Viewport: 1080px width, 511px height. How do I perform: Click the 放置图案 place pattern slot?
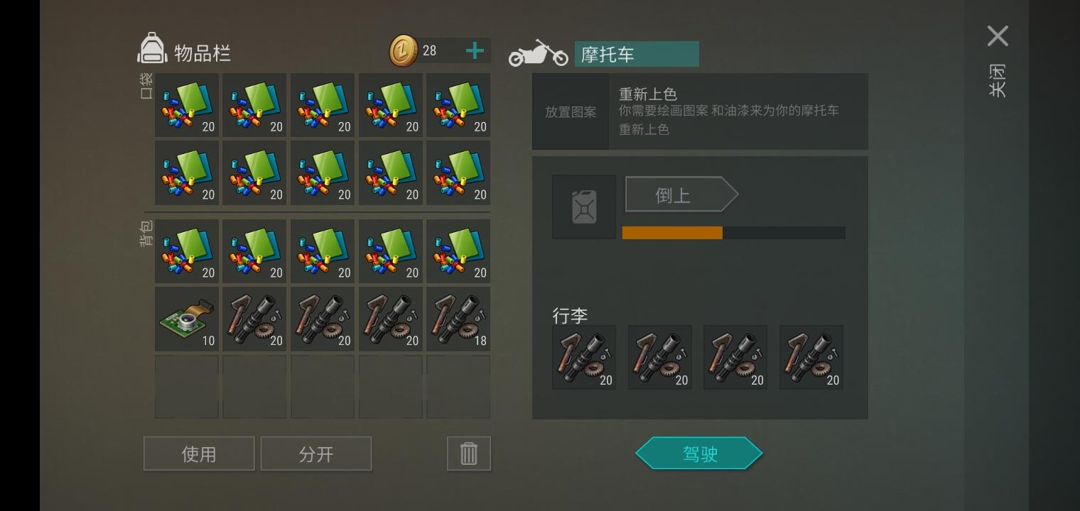click(571, 111)
